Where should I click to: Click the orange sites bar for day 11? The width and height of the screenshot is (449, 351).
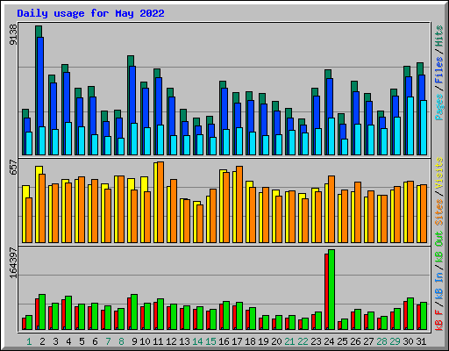(x=160, y=202)
